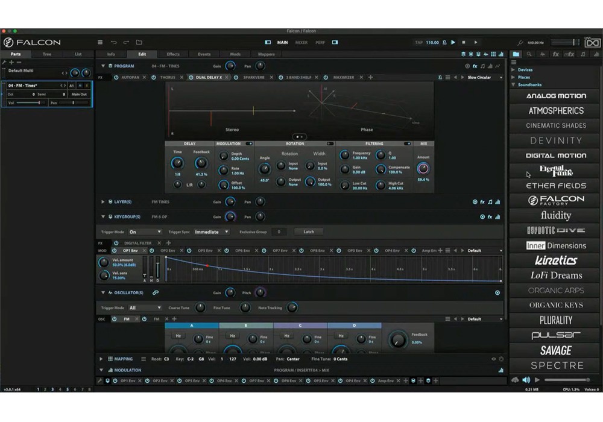The height and width of the screenshot is (422, 603).
Task: Click the link chain icon next to OSCILLATOR(S)
Action: coord(156,293)
